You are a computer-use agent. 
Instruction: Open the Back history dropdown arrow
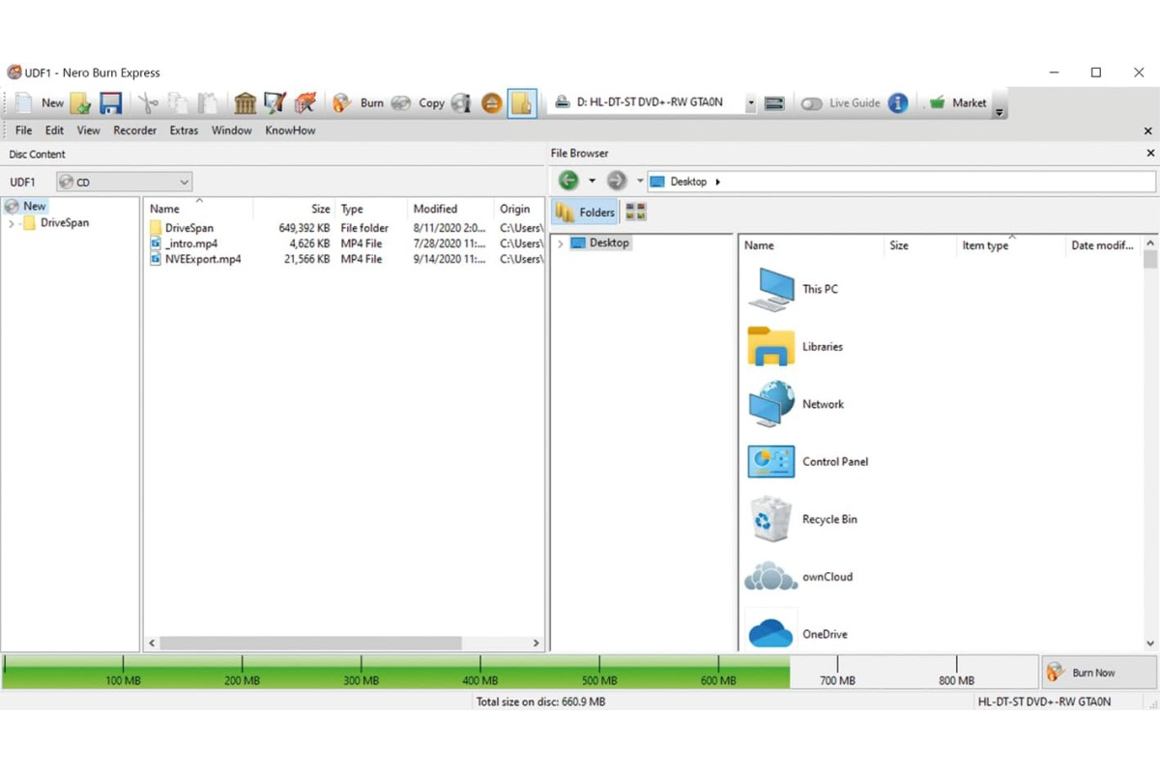click(x=592, y=181)
